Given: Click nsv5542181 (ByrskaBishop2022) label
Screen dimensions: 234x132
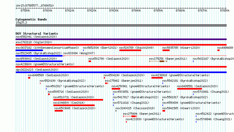Looking at the screenshot, I should [x=185, y=81].
